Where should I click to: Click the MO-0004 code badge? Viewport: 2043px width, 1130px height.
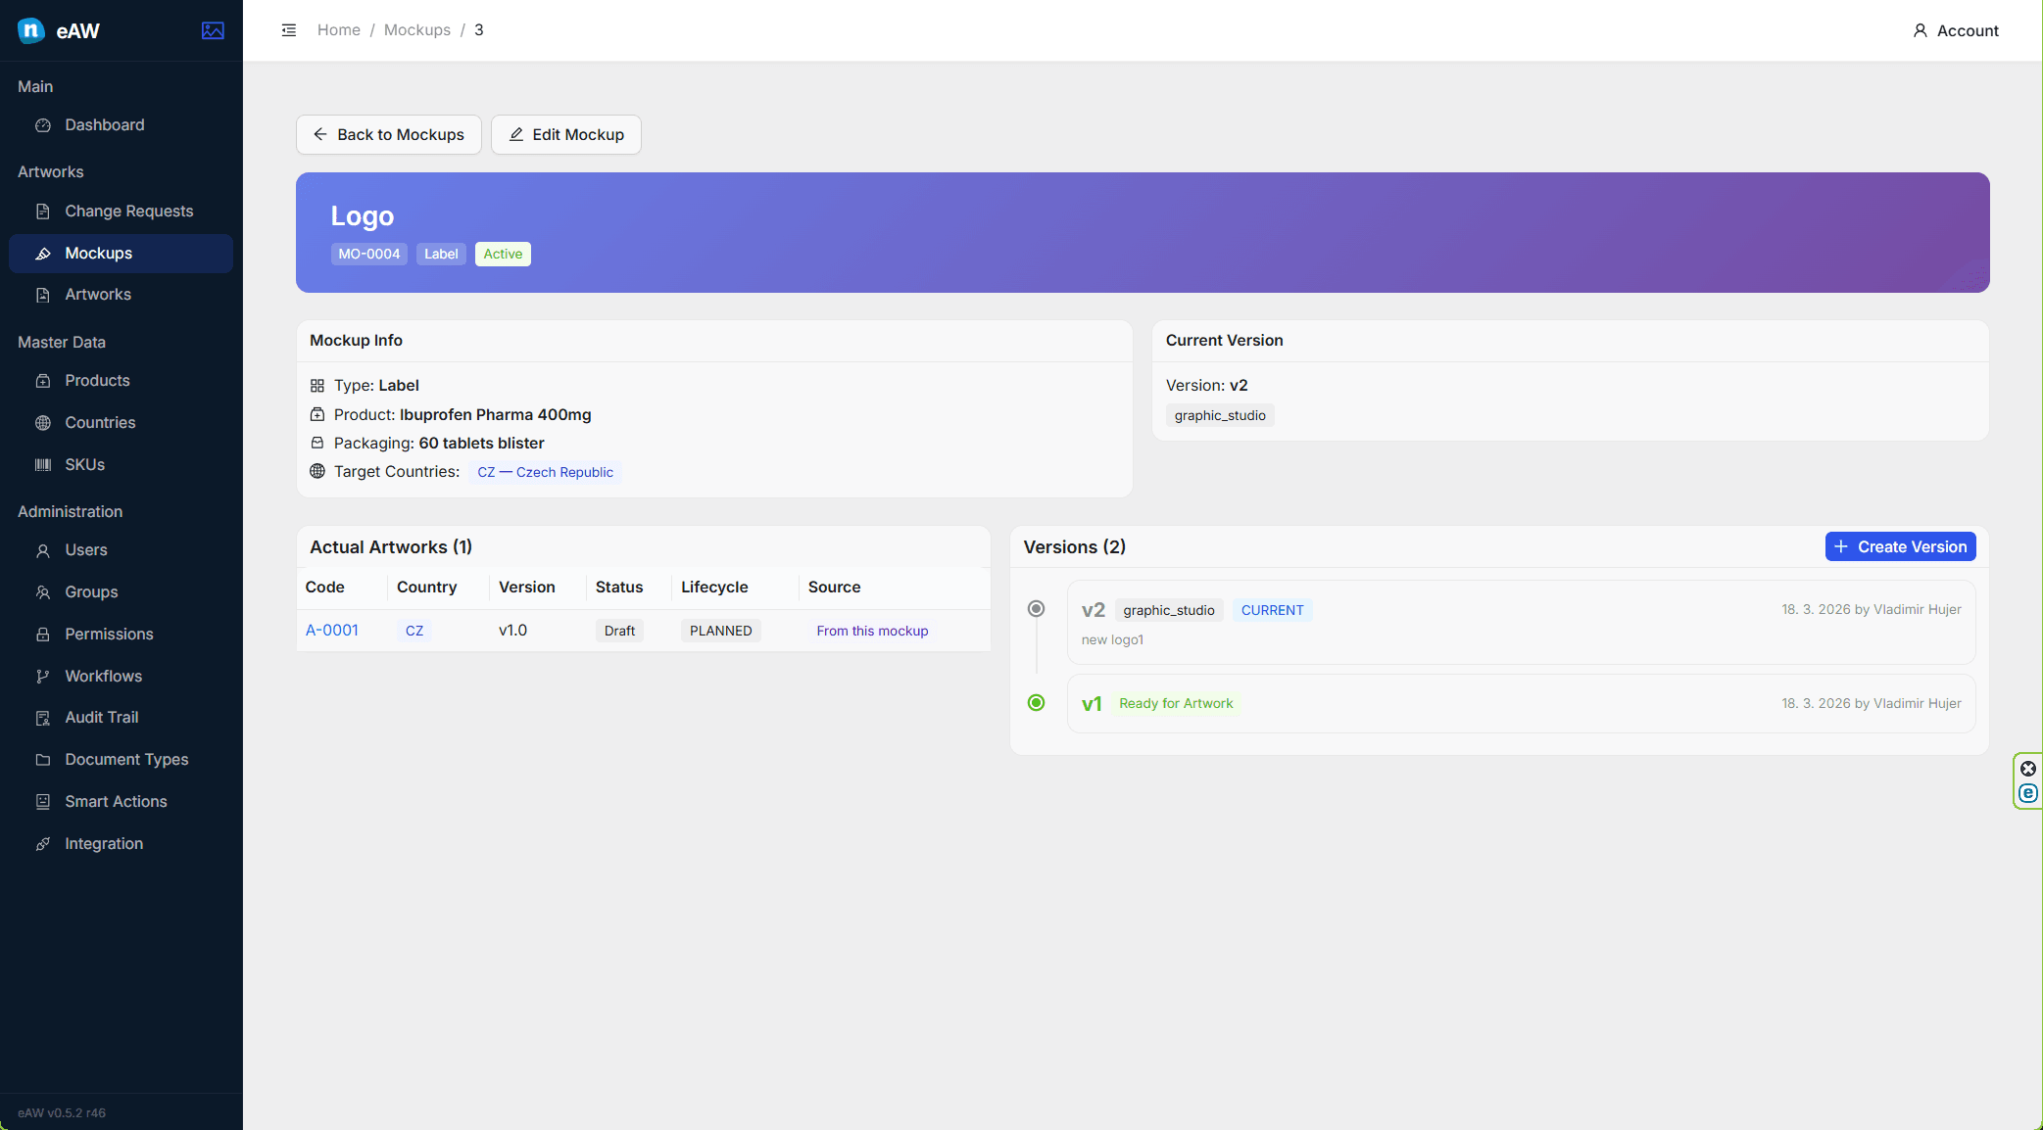tap(369, 254)
